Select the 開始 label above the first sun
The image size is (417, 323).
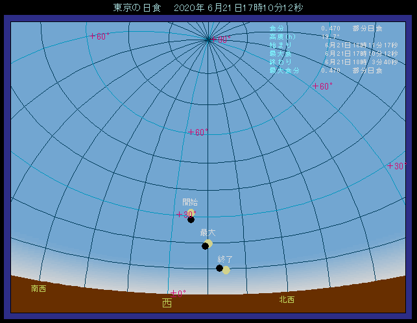click(190, 202)
